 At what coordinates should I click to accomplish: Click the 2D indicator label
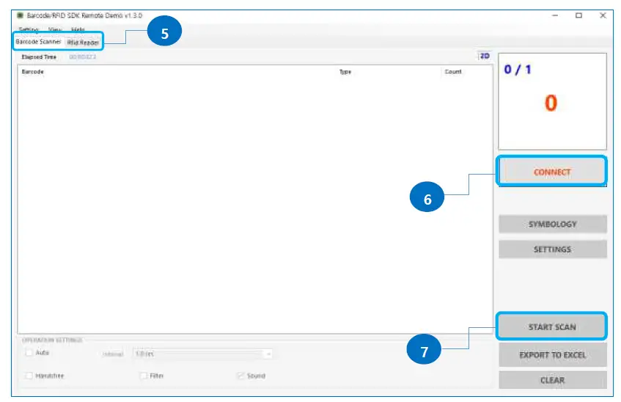tap(485, 56)
